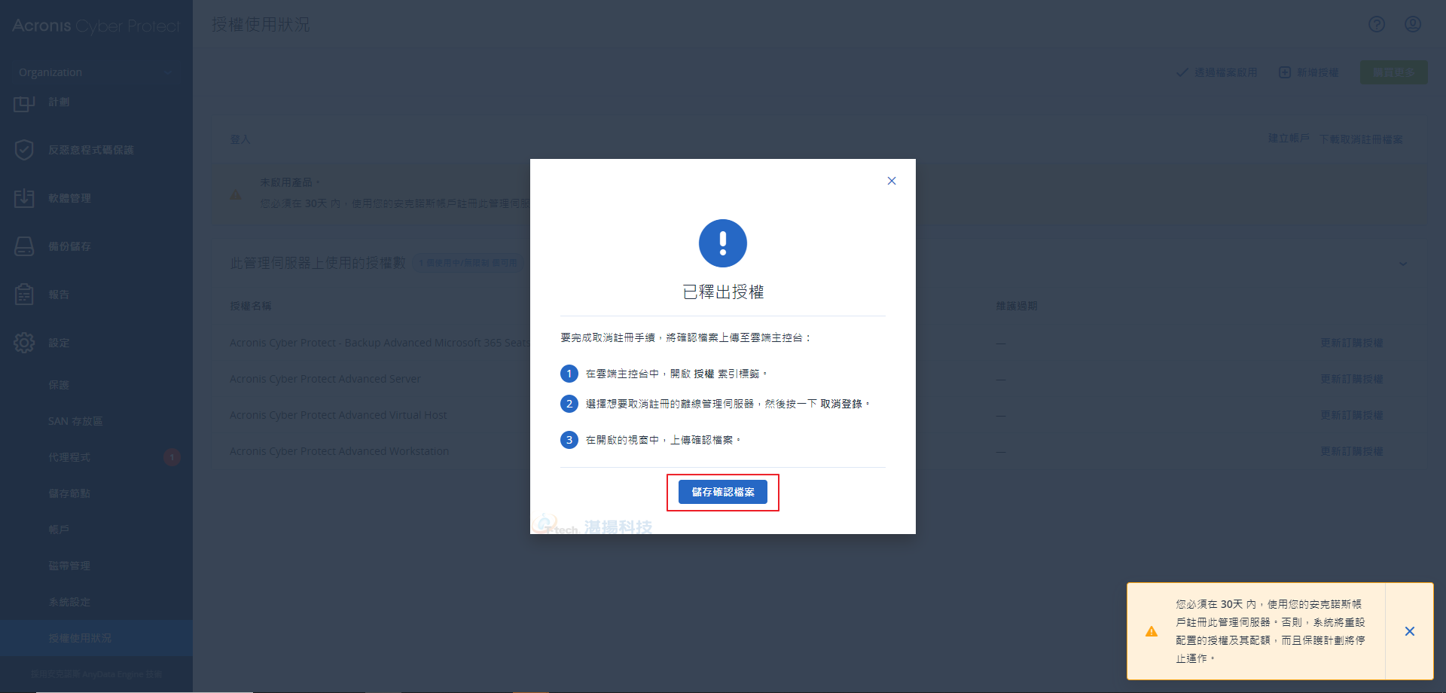Click the 報告 clipboard icon
Screen dimensions: 1446x693
pyautogui.click(x=24, y=295)
